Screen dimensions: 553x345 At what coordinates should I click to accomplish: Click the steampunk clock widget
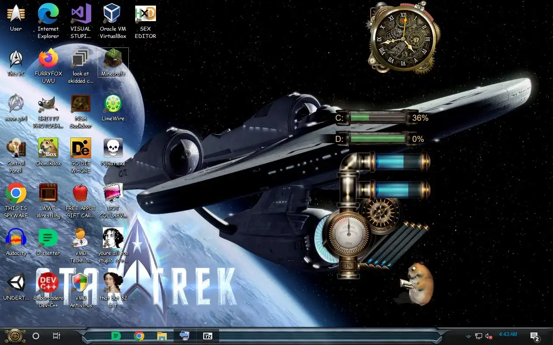pos(403,38)
